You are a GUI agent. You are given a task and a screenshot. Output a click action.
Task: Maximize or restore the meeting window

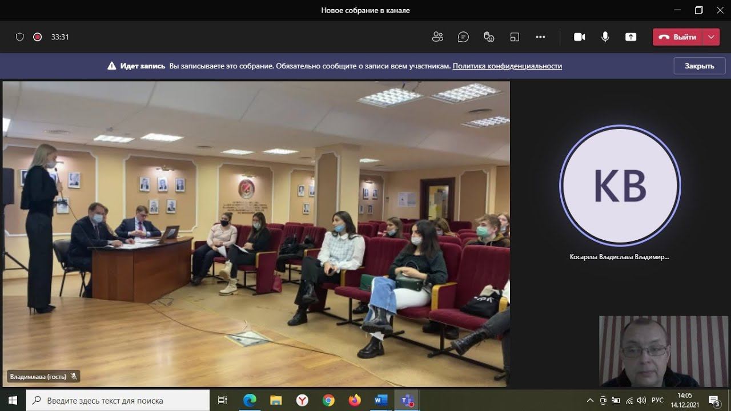(699, 10)
